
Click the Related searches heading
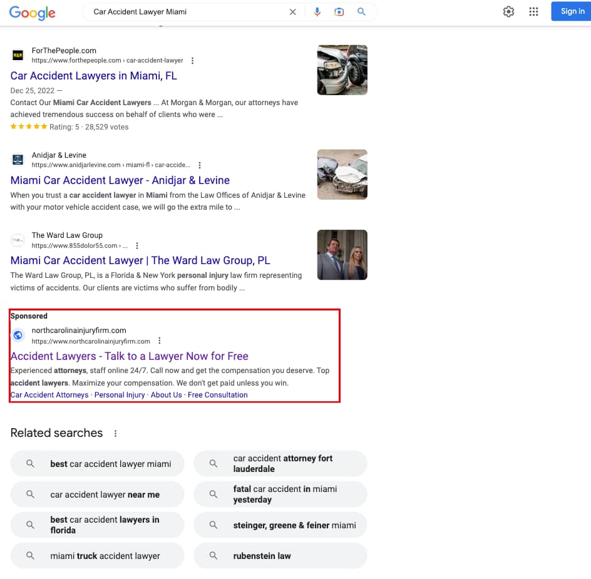click(56, 433)
